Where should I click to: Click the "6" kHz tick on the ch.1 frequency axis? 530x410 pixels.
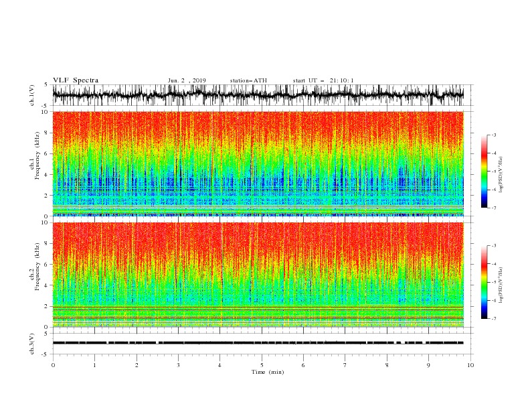click(x=46, y=154)
